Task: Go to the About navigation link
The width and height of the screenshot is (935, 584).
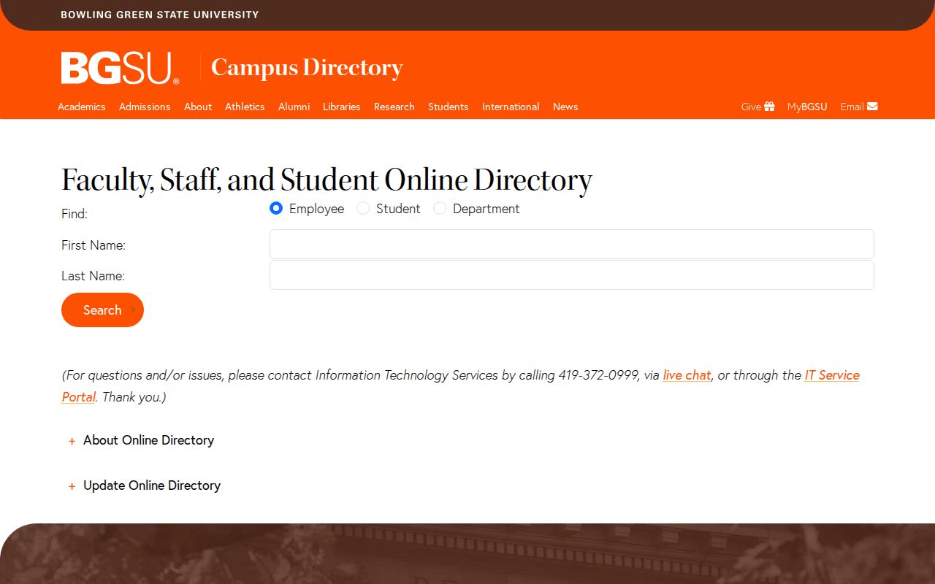Action: point(198,107)
